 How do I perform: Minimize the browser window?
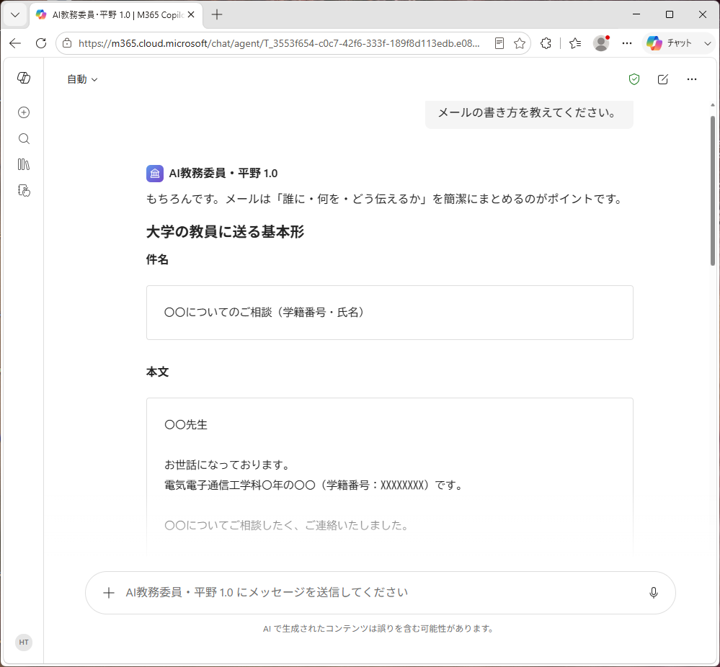(636, 14)
